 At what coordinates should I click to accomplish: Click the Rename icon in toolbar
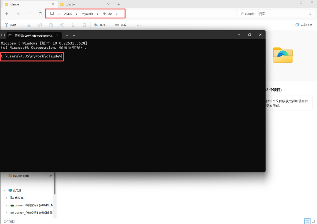62,25
